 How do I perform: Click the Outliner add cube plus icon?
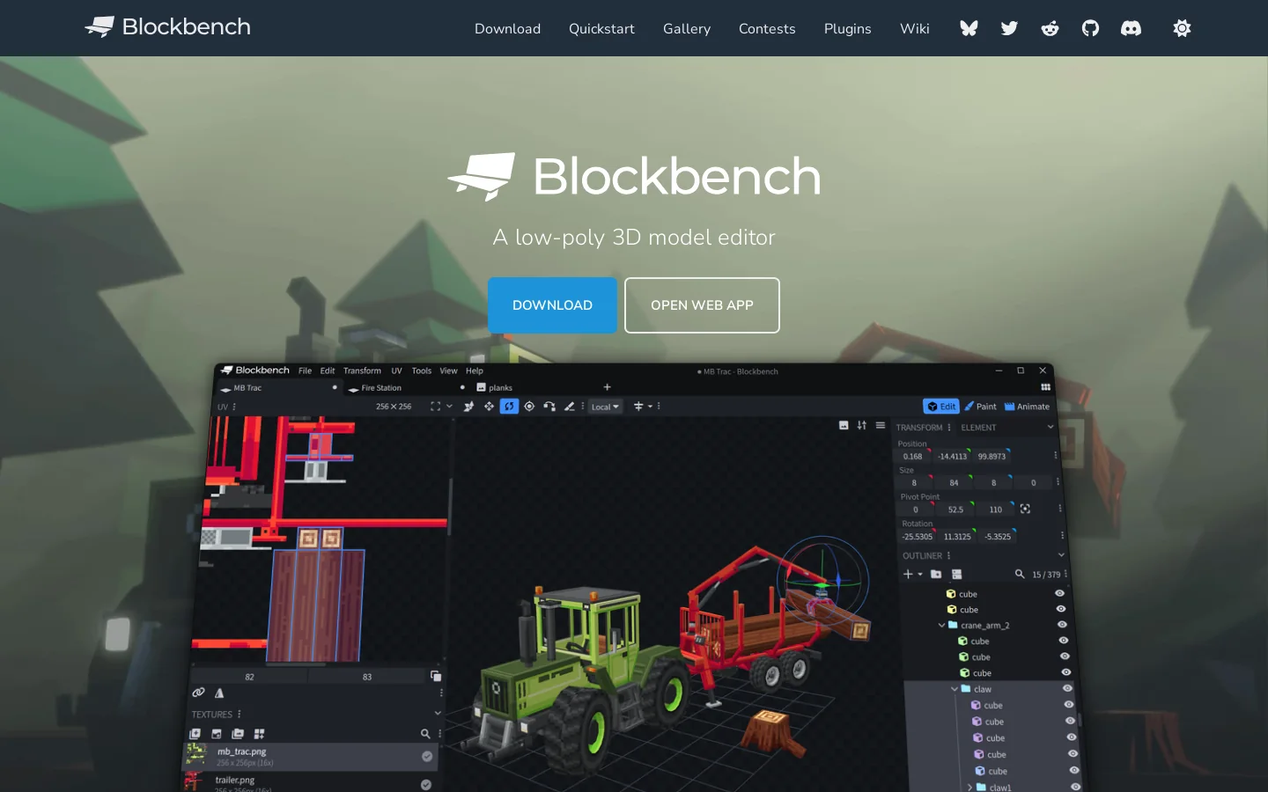pyautogui.click(x=908, y=574)
